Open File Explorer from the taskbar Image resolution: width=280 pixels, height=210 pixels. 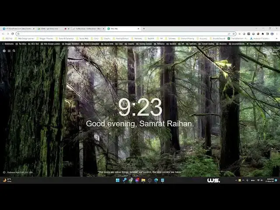pyautogui.click(x=143, y=180)
